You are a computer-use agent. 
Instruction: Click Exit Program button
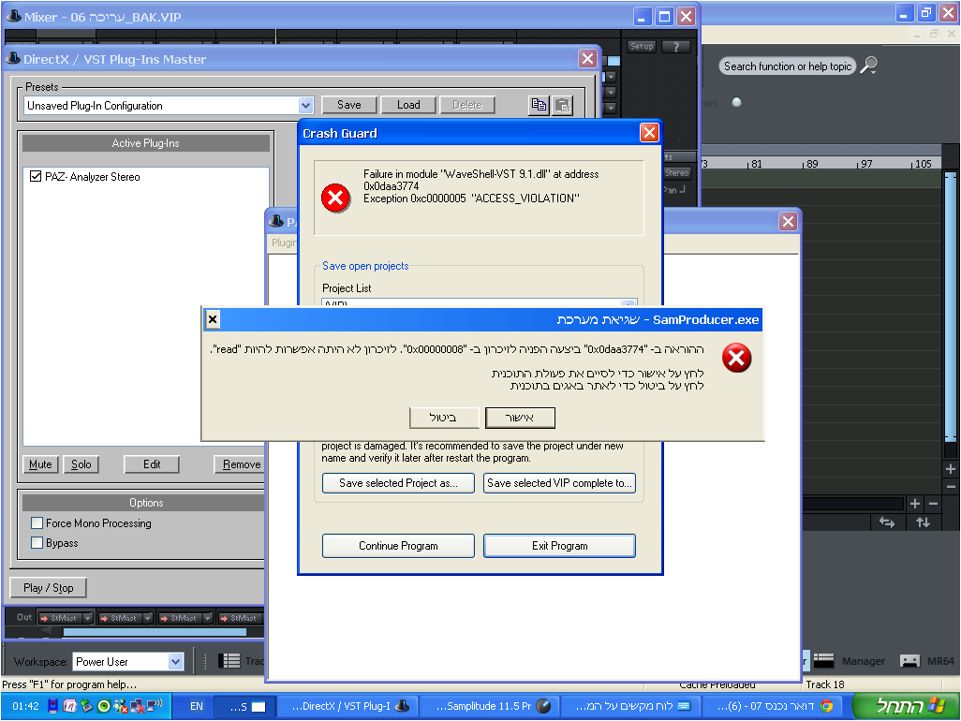coord(559,546)
